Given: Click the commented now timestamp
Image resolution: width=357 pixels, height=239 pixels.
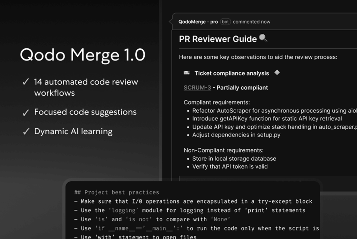Looking at the screenshot, I should (x=251, y=22).
